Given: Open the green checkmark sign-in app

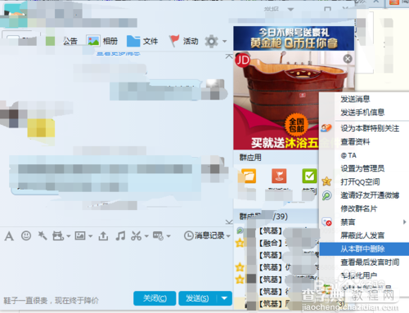Looking at the screenshot, I should [309, 176].
